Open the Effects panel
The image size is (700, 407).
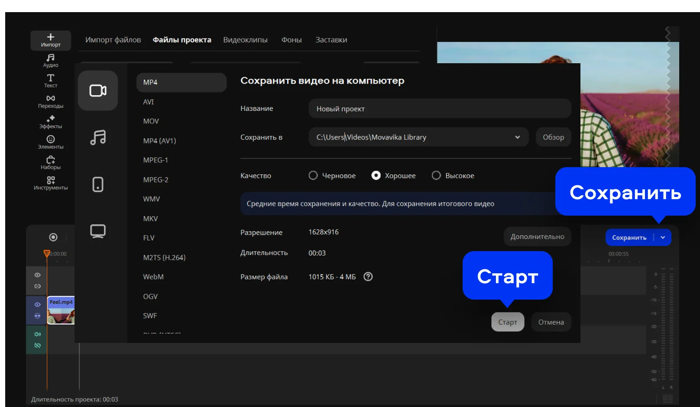[51, 122]
